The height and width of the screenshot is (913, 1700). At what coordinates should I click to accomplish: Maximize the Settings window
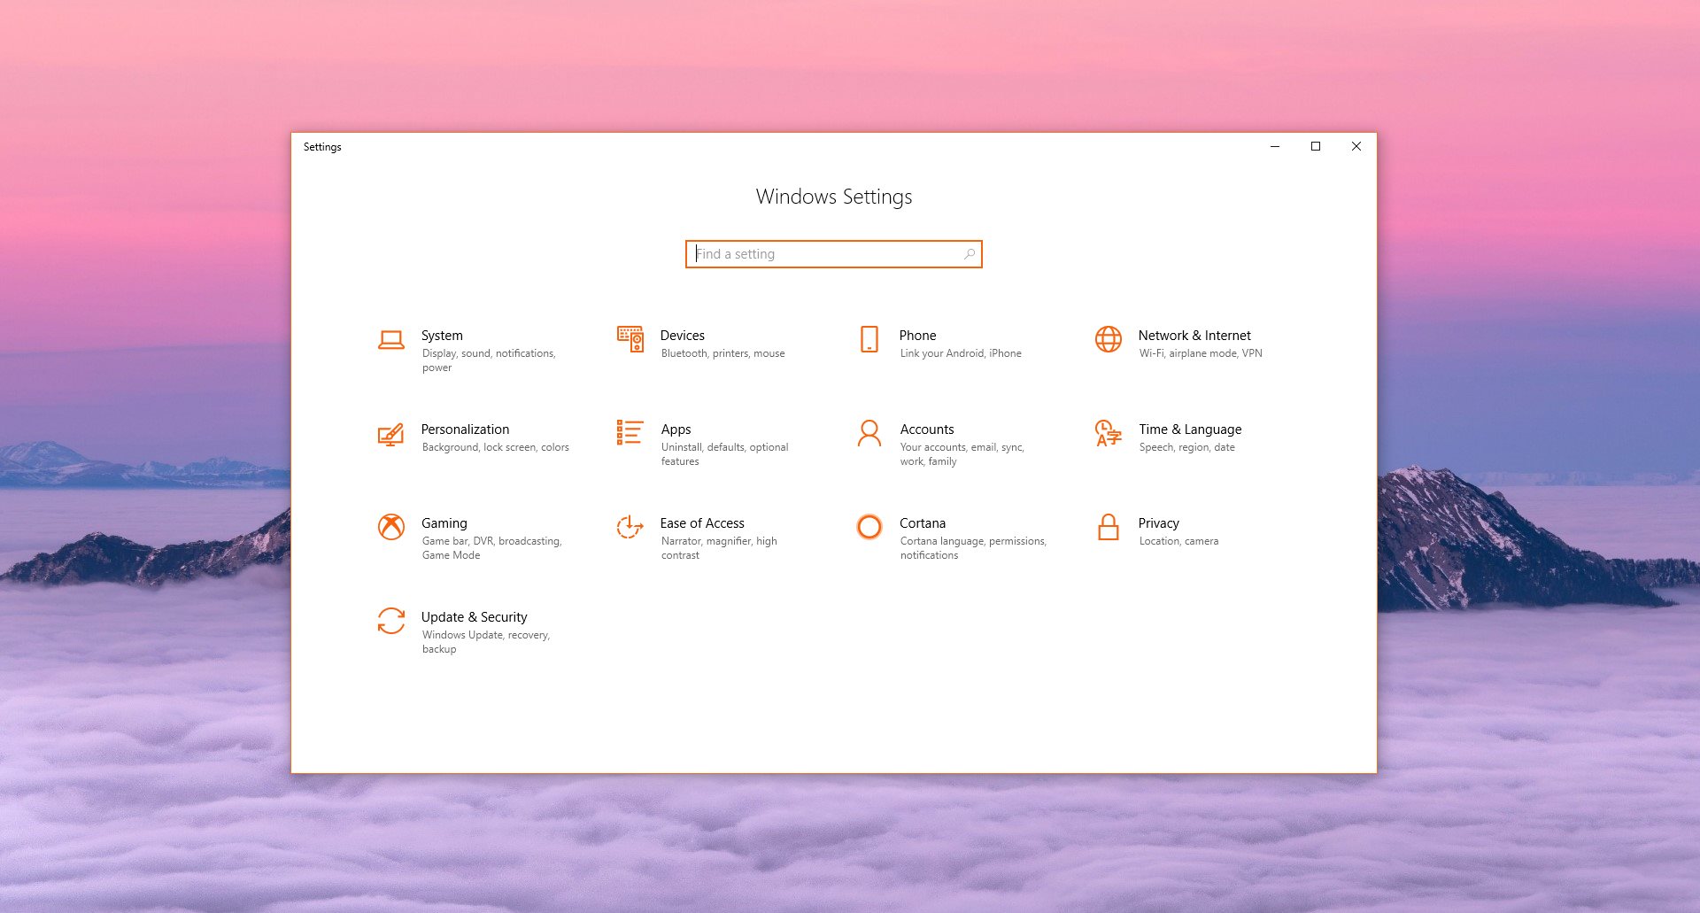(x=1316, y=146)
